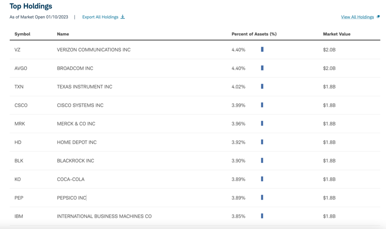The height and width of the screenshot is (229, 386).
Task: Click the AVGO ticker symbol
Action: click(21, 68)
